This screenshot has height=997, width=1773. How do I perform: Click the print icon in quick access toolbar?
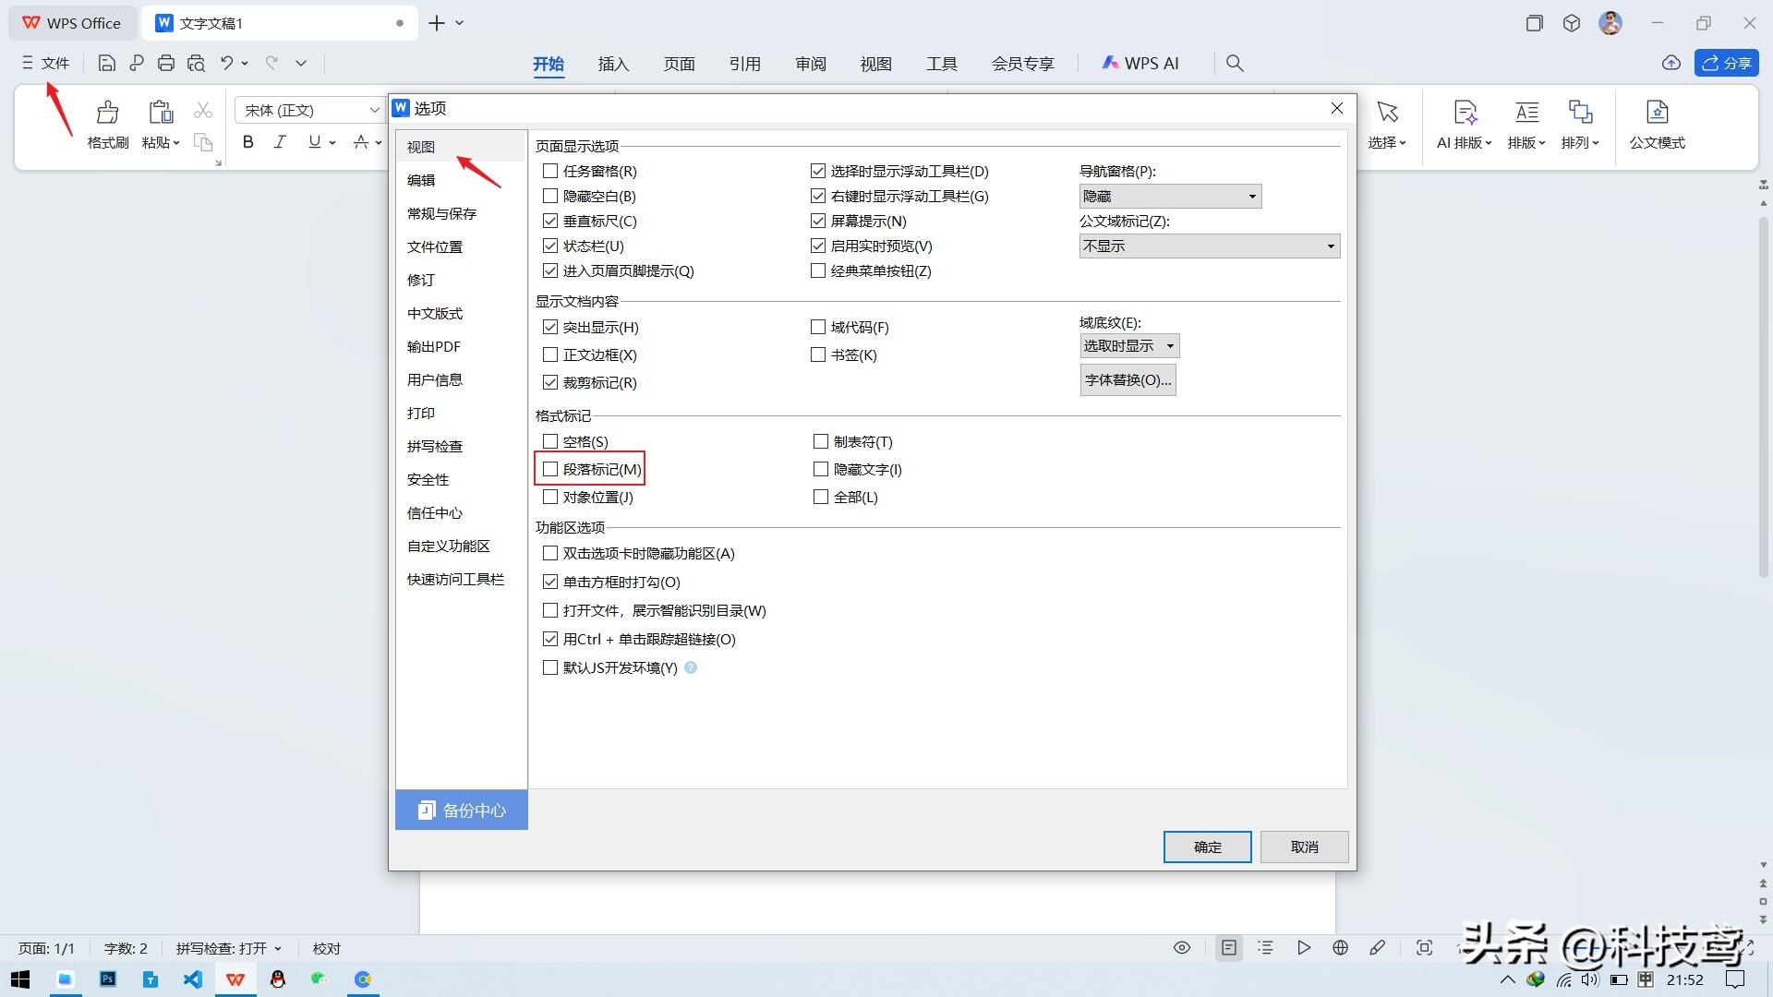[x=166, y=62]
